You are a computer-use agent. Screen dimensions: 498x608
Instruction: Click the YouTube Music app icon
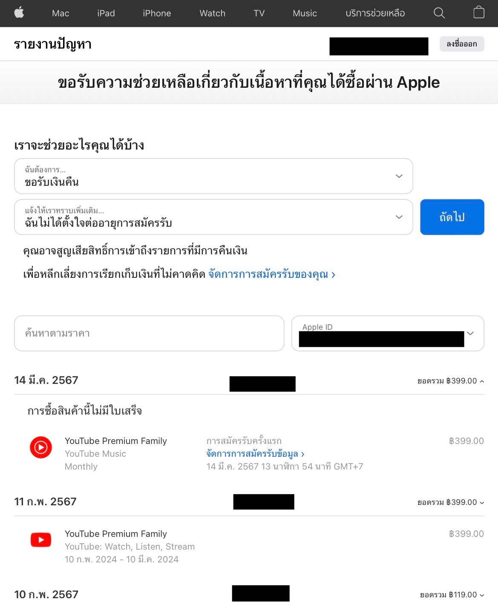click(41, 447)
